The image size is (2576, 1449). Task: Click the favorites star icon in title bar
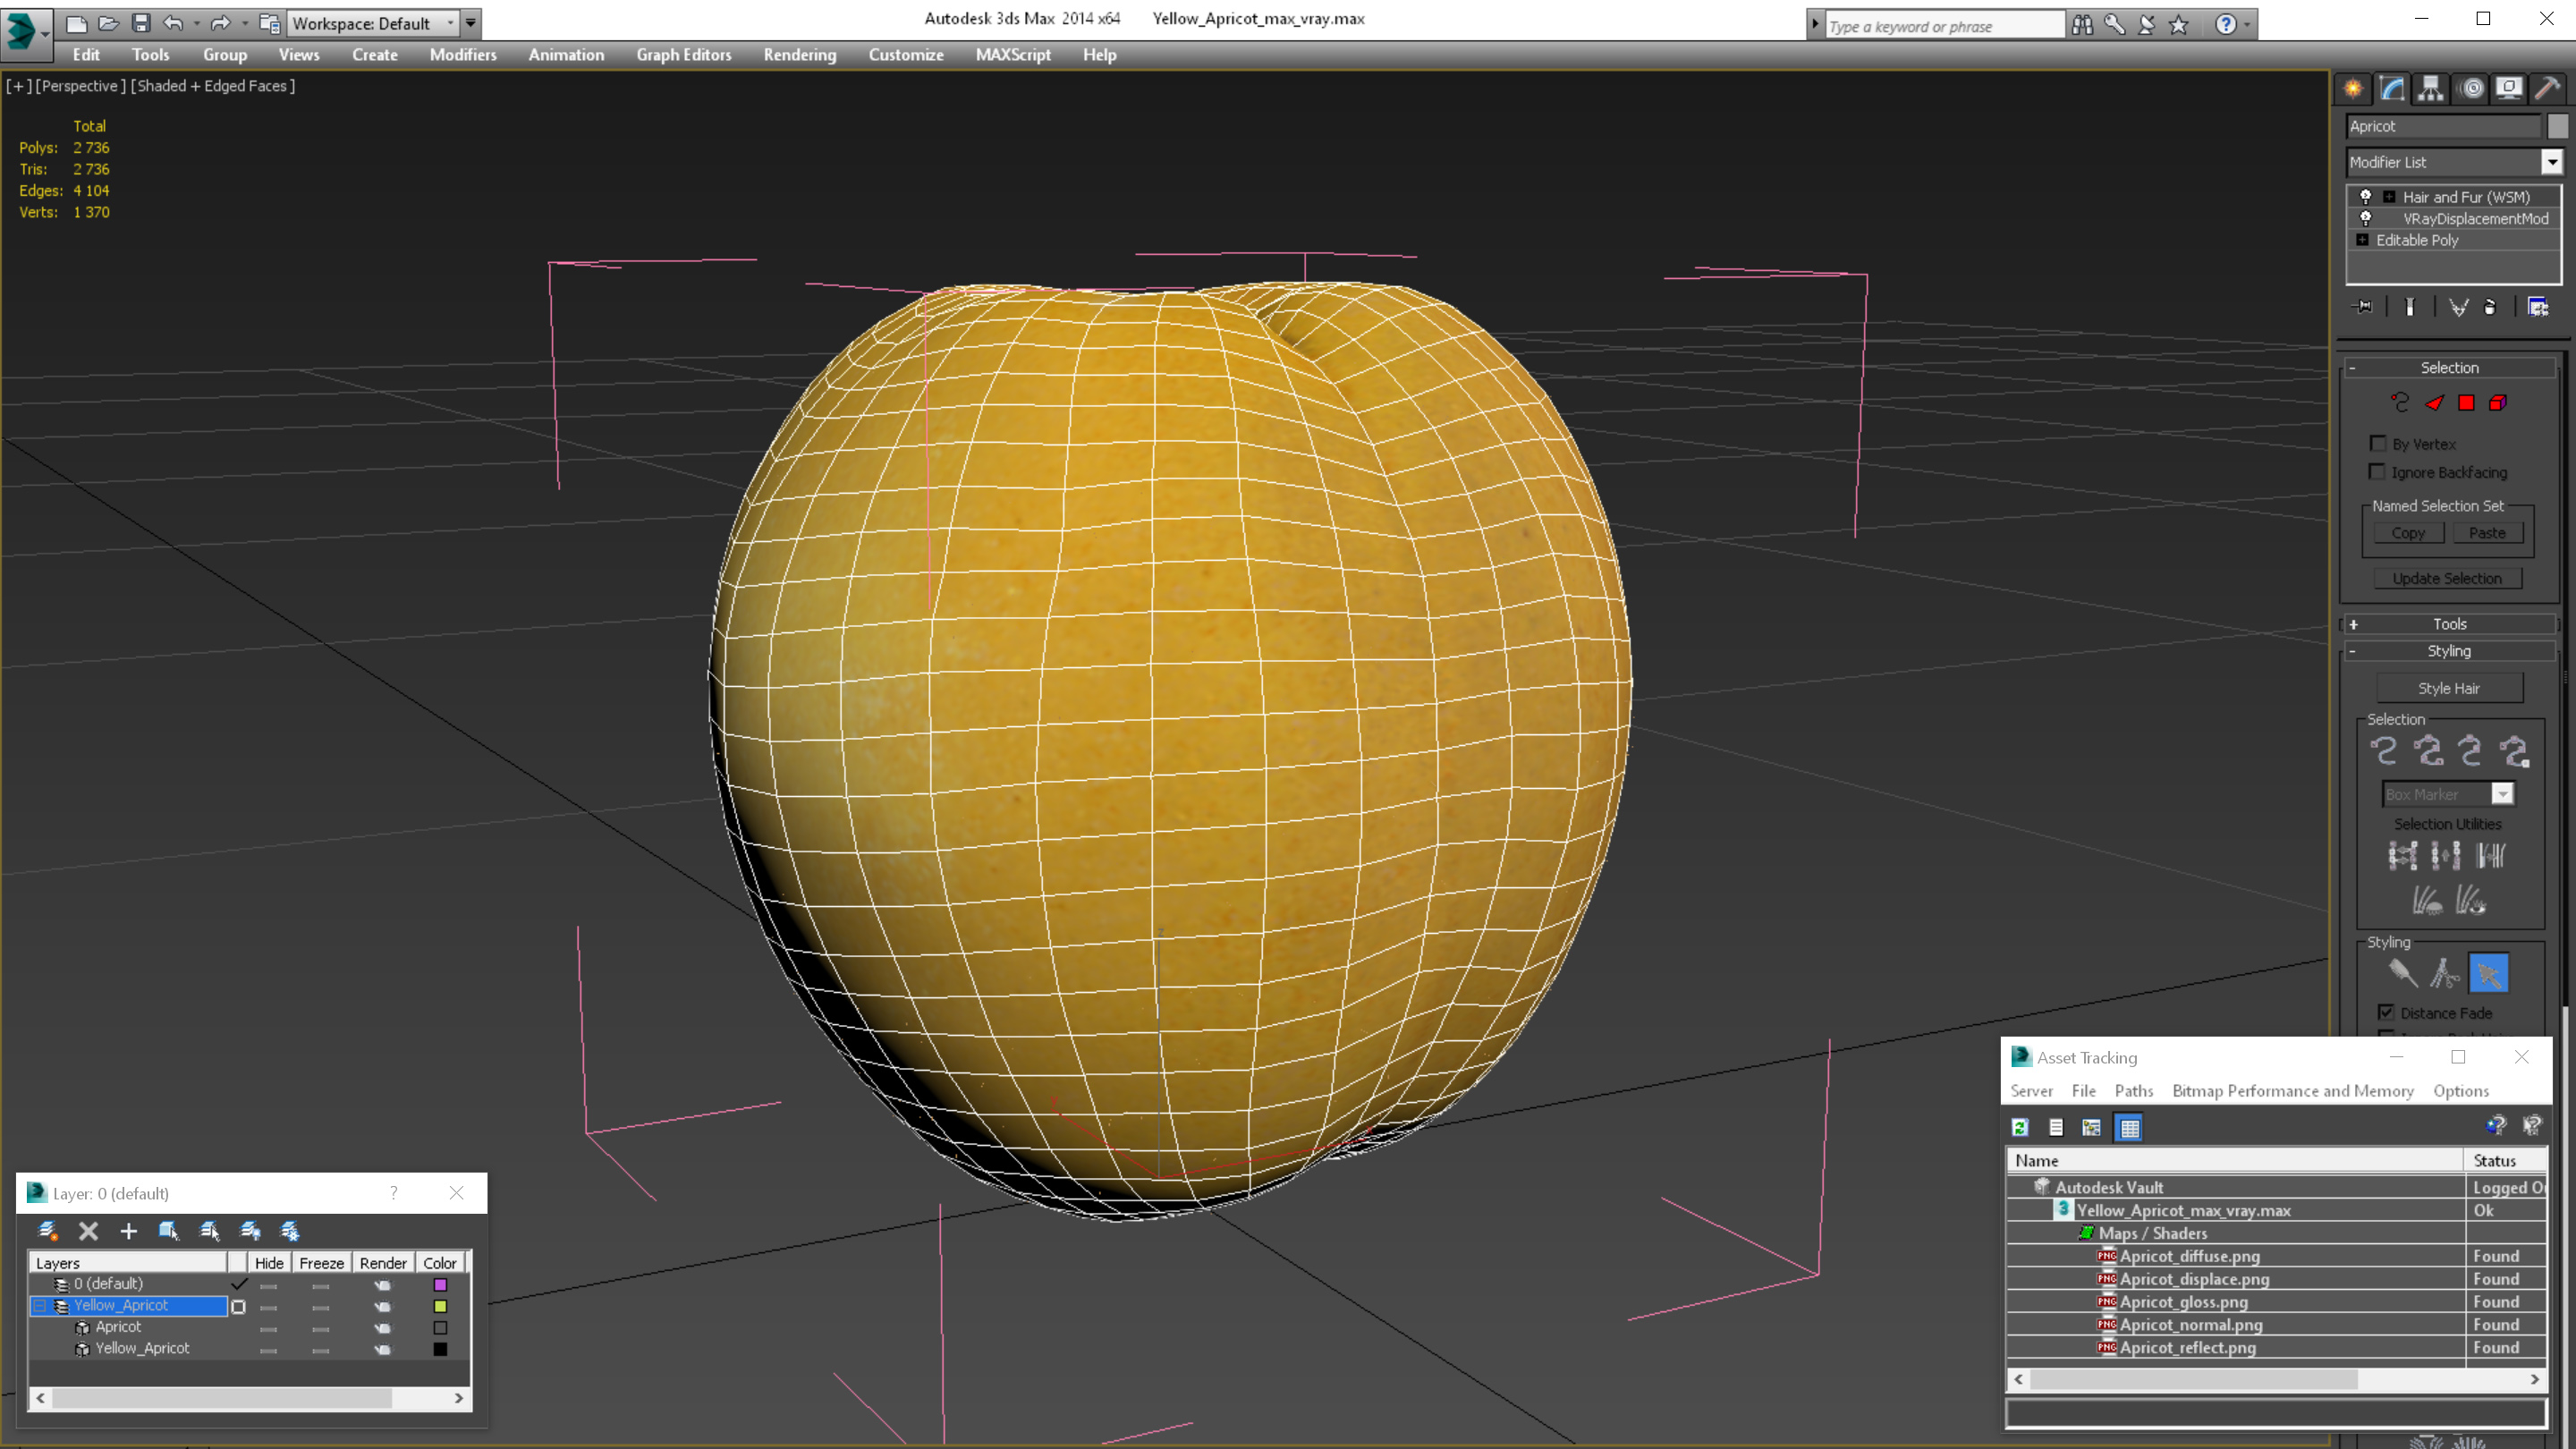(2179, 24)
